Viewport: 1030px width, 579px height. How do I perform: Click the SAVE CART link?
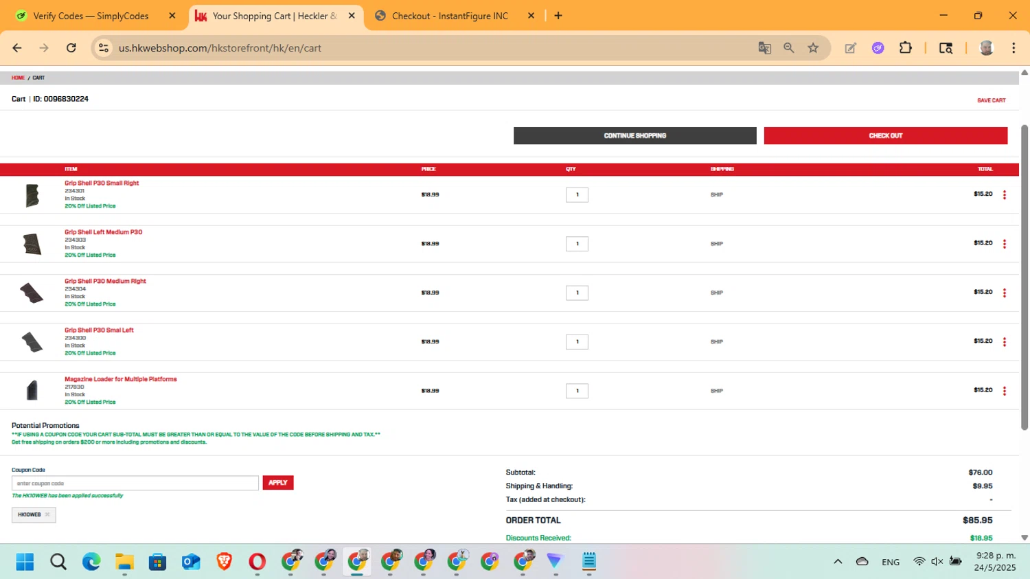[991, 100]
